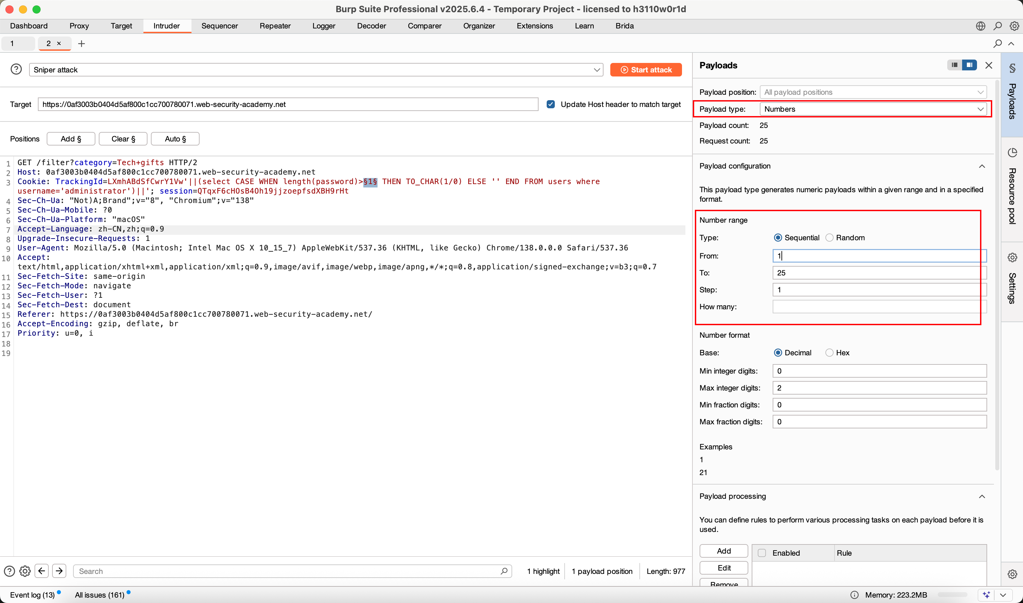This screenshot has height=603, width=1023.
Task: Open the Payload type Numbers dropdown
Action: click(873, 109)
